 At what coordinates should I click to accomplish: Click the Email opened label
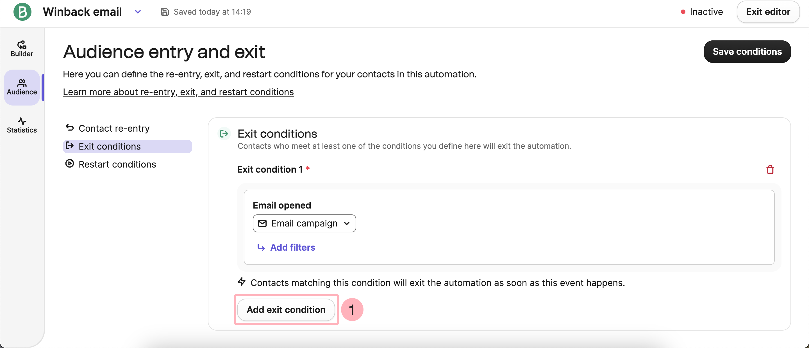tap(282, 205)
